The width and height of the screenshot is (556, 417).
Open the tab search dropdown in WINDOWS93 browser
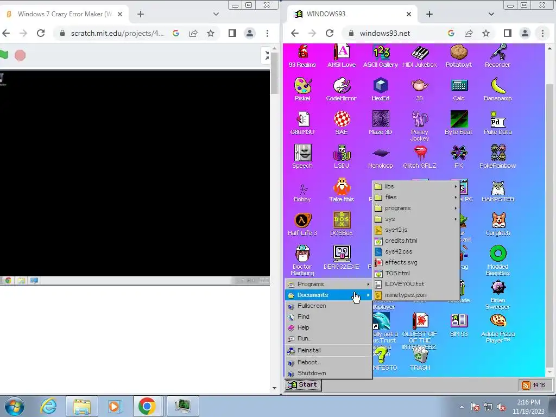(491, 14)
